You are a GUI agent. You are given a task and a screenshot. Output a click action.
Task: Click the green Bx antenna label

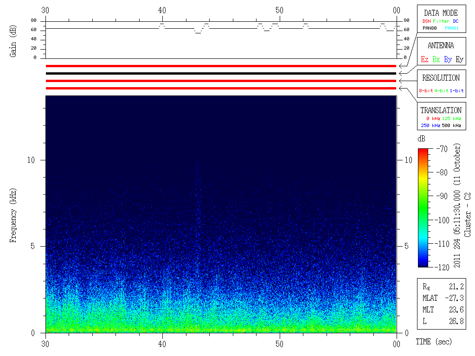point(436,60)
